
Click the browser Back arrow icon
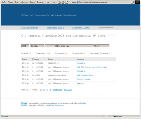click(48, 2)
